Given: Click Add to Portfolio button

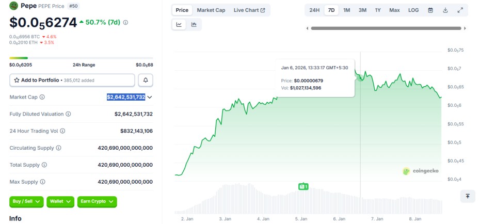Looking at the screenshot, I should click(x=72, y=81).
